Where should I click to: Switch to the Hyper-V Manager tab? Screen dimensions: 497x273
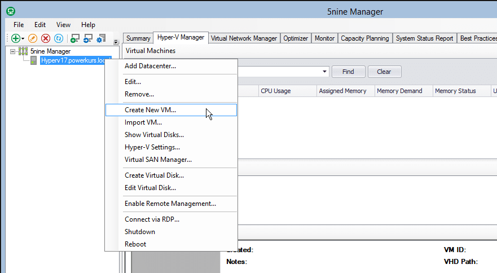[181, 37]
